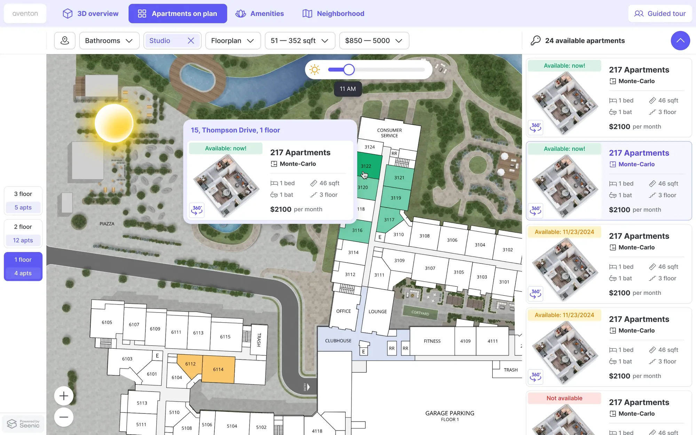This screenshot has width=696, height=435.
Task: Select unit 3122 on the plan
Action: [x=368, y=166]
